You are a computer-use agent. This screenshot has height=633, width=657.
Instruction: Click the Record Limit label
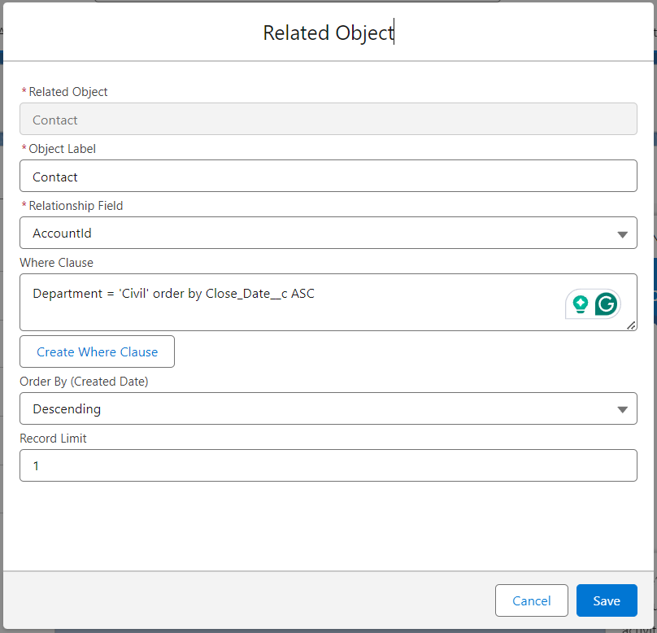click(53, 438)
